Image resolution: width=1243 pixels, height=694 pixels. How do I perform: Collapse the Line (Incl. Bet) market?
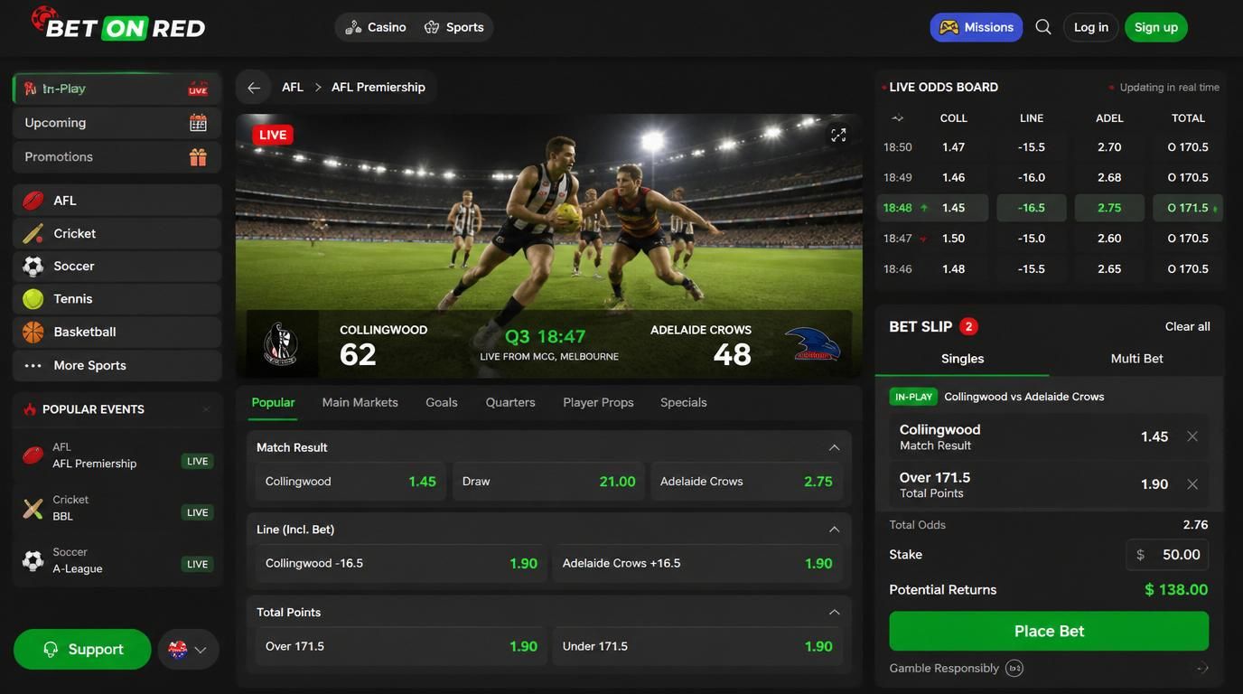pos(834,530)
